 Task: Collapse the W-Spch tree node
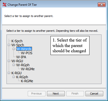[x=9, y=45]
